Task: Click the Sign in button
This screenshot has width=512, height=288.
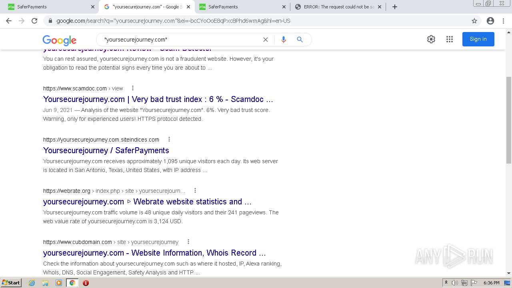Action: click(x=478, y=39)
